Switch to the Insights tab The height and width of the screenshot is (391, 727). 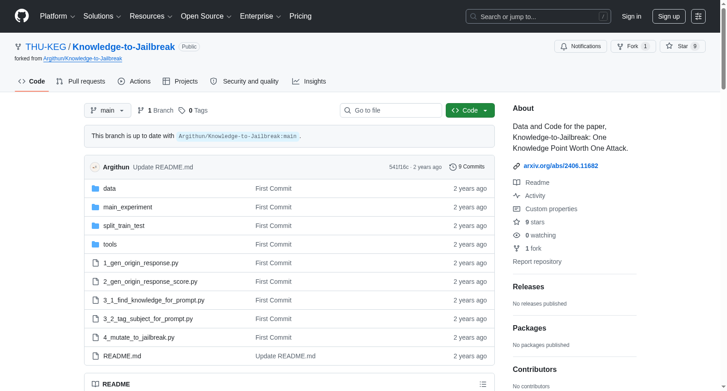[309, 81]
